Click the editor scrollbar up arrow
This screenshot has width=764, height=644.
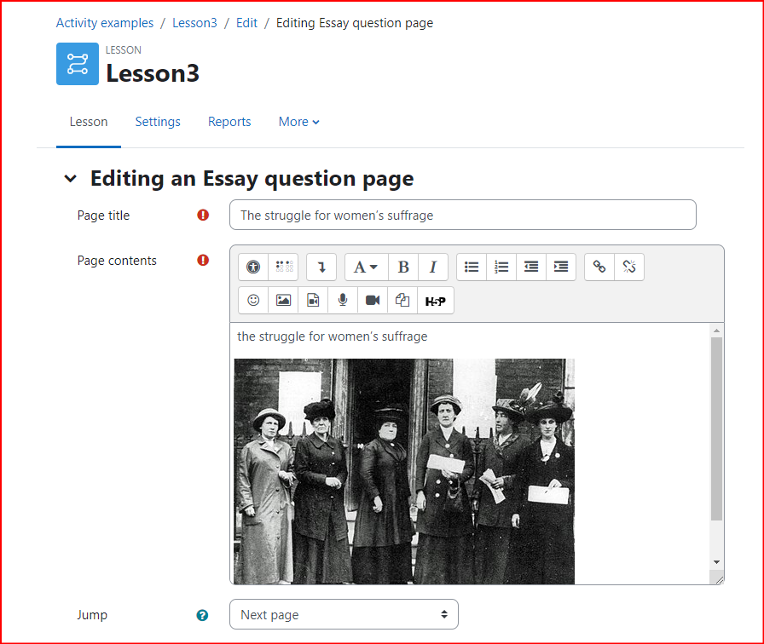[716, 331]
